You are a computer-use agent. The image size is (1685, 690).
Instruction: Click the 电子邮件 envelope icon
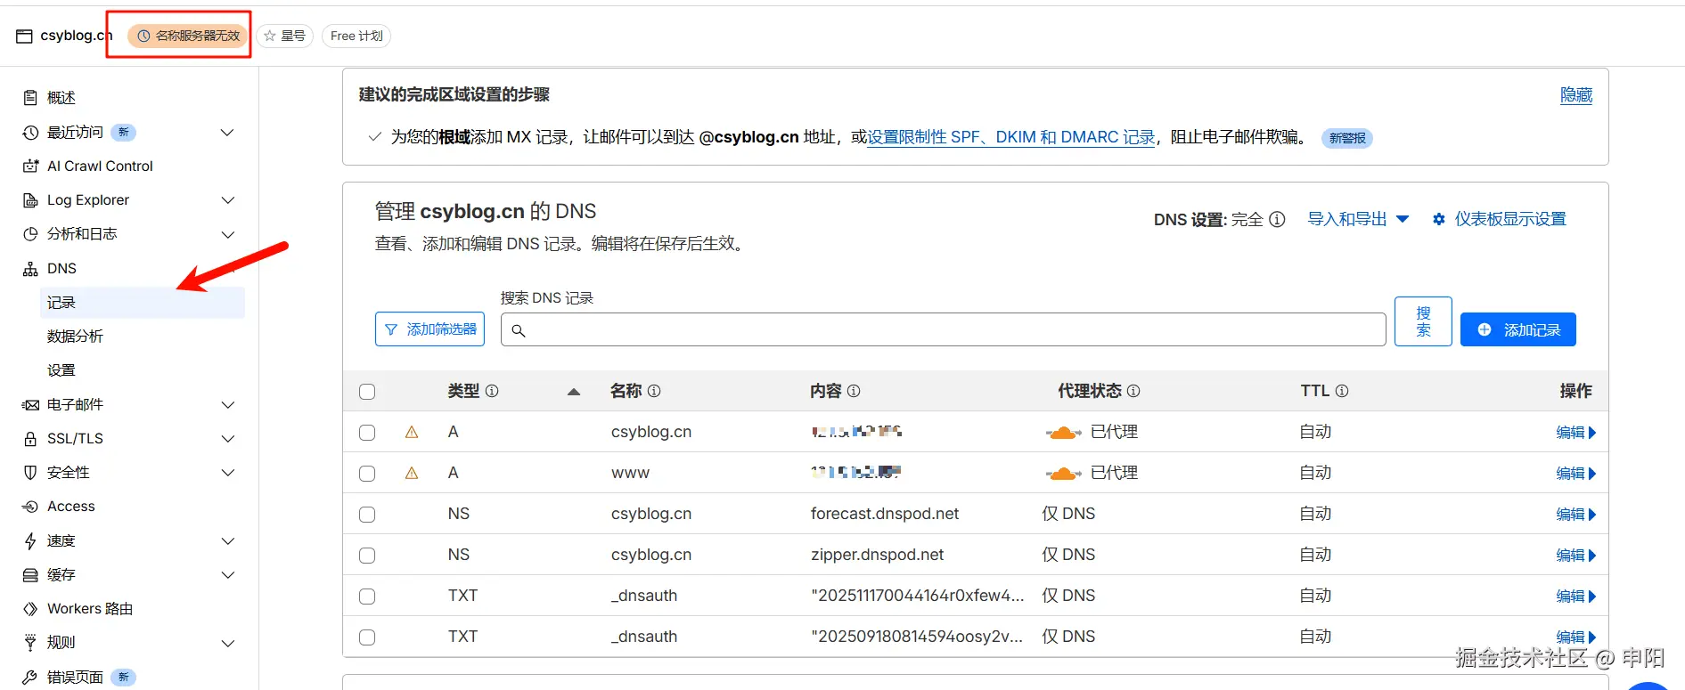click(x=30, y=405)
